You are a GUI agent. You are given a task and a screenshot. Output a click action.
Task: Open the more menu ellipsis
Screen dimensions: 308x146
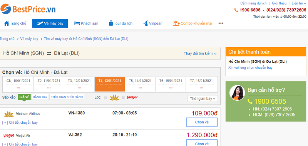coord(221,23)
